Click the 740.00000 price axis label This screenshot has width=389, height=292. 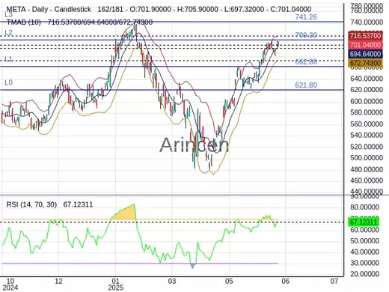tap(367, 22)
